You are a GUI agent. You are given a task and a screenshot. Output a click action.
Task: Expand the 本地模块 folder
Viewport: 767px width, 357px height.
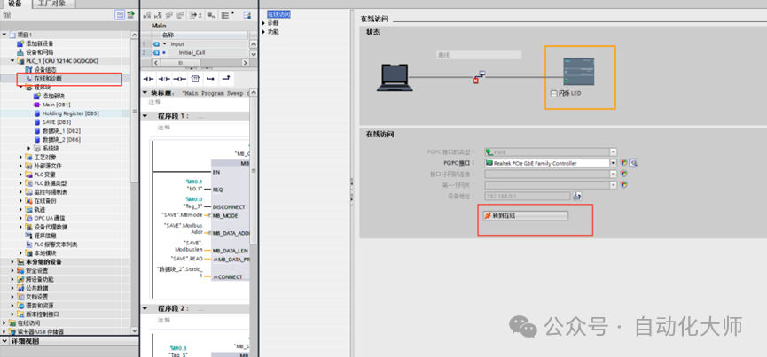coord(21,253)
